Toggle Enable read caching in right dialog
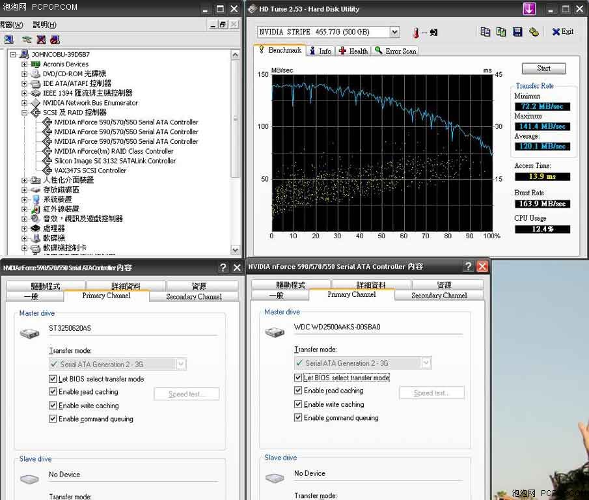Screen dimensions: 589x500 coord(298,391)
